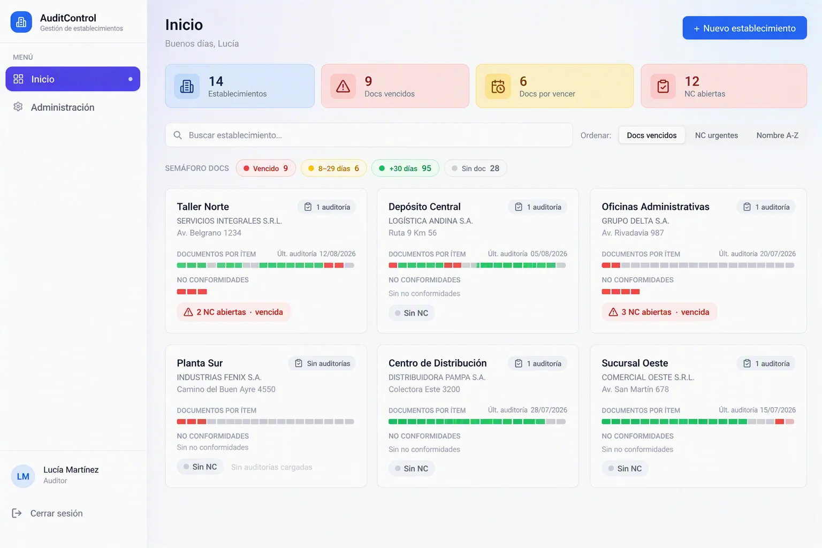Screen dimensions: 822x548
Task: Click the Inicio grid icon in sidebar
Action: pos(18,79)
